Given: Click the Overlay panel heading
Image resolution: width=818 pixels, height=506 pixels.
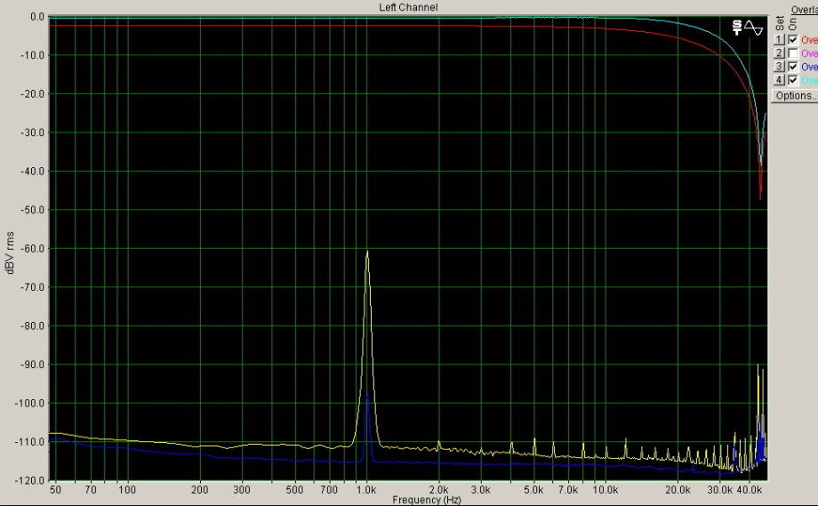Looking at the screenshot, I should click(805, 10).
